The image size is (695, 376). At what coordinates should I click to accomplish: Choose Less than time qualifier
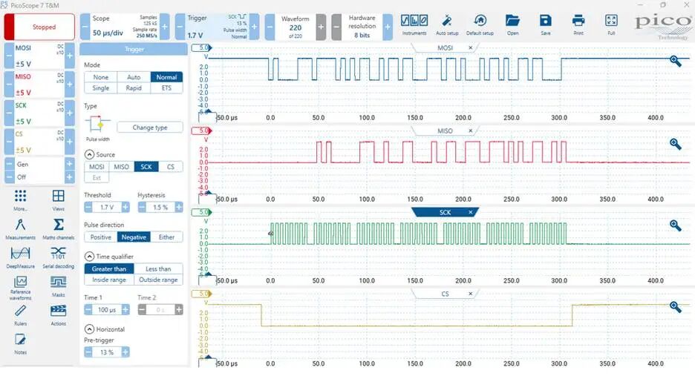coord(158,268)
